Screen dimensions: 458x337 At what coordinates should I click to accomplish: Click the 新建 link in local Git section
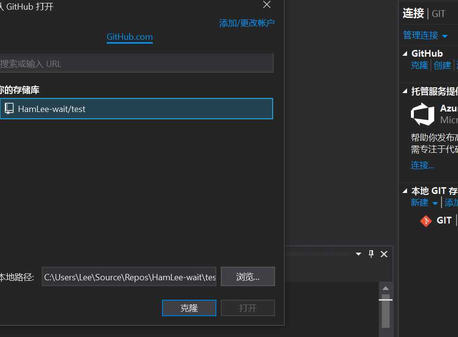420,202
